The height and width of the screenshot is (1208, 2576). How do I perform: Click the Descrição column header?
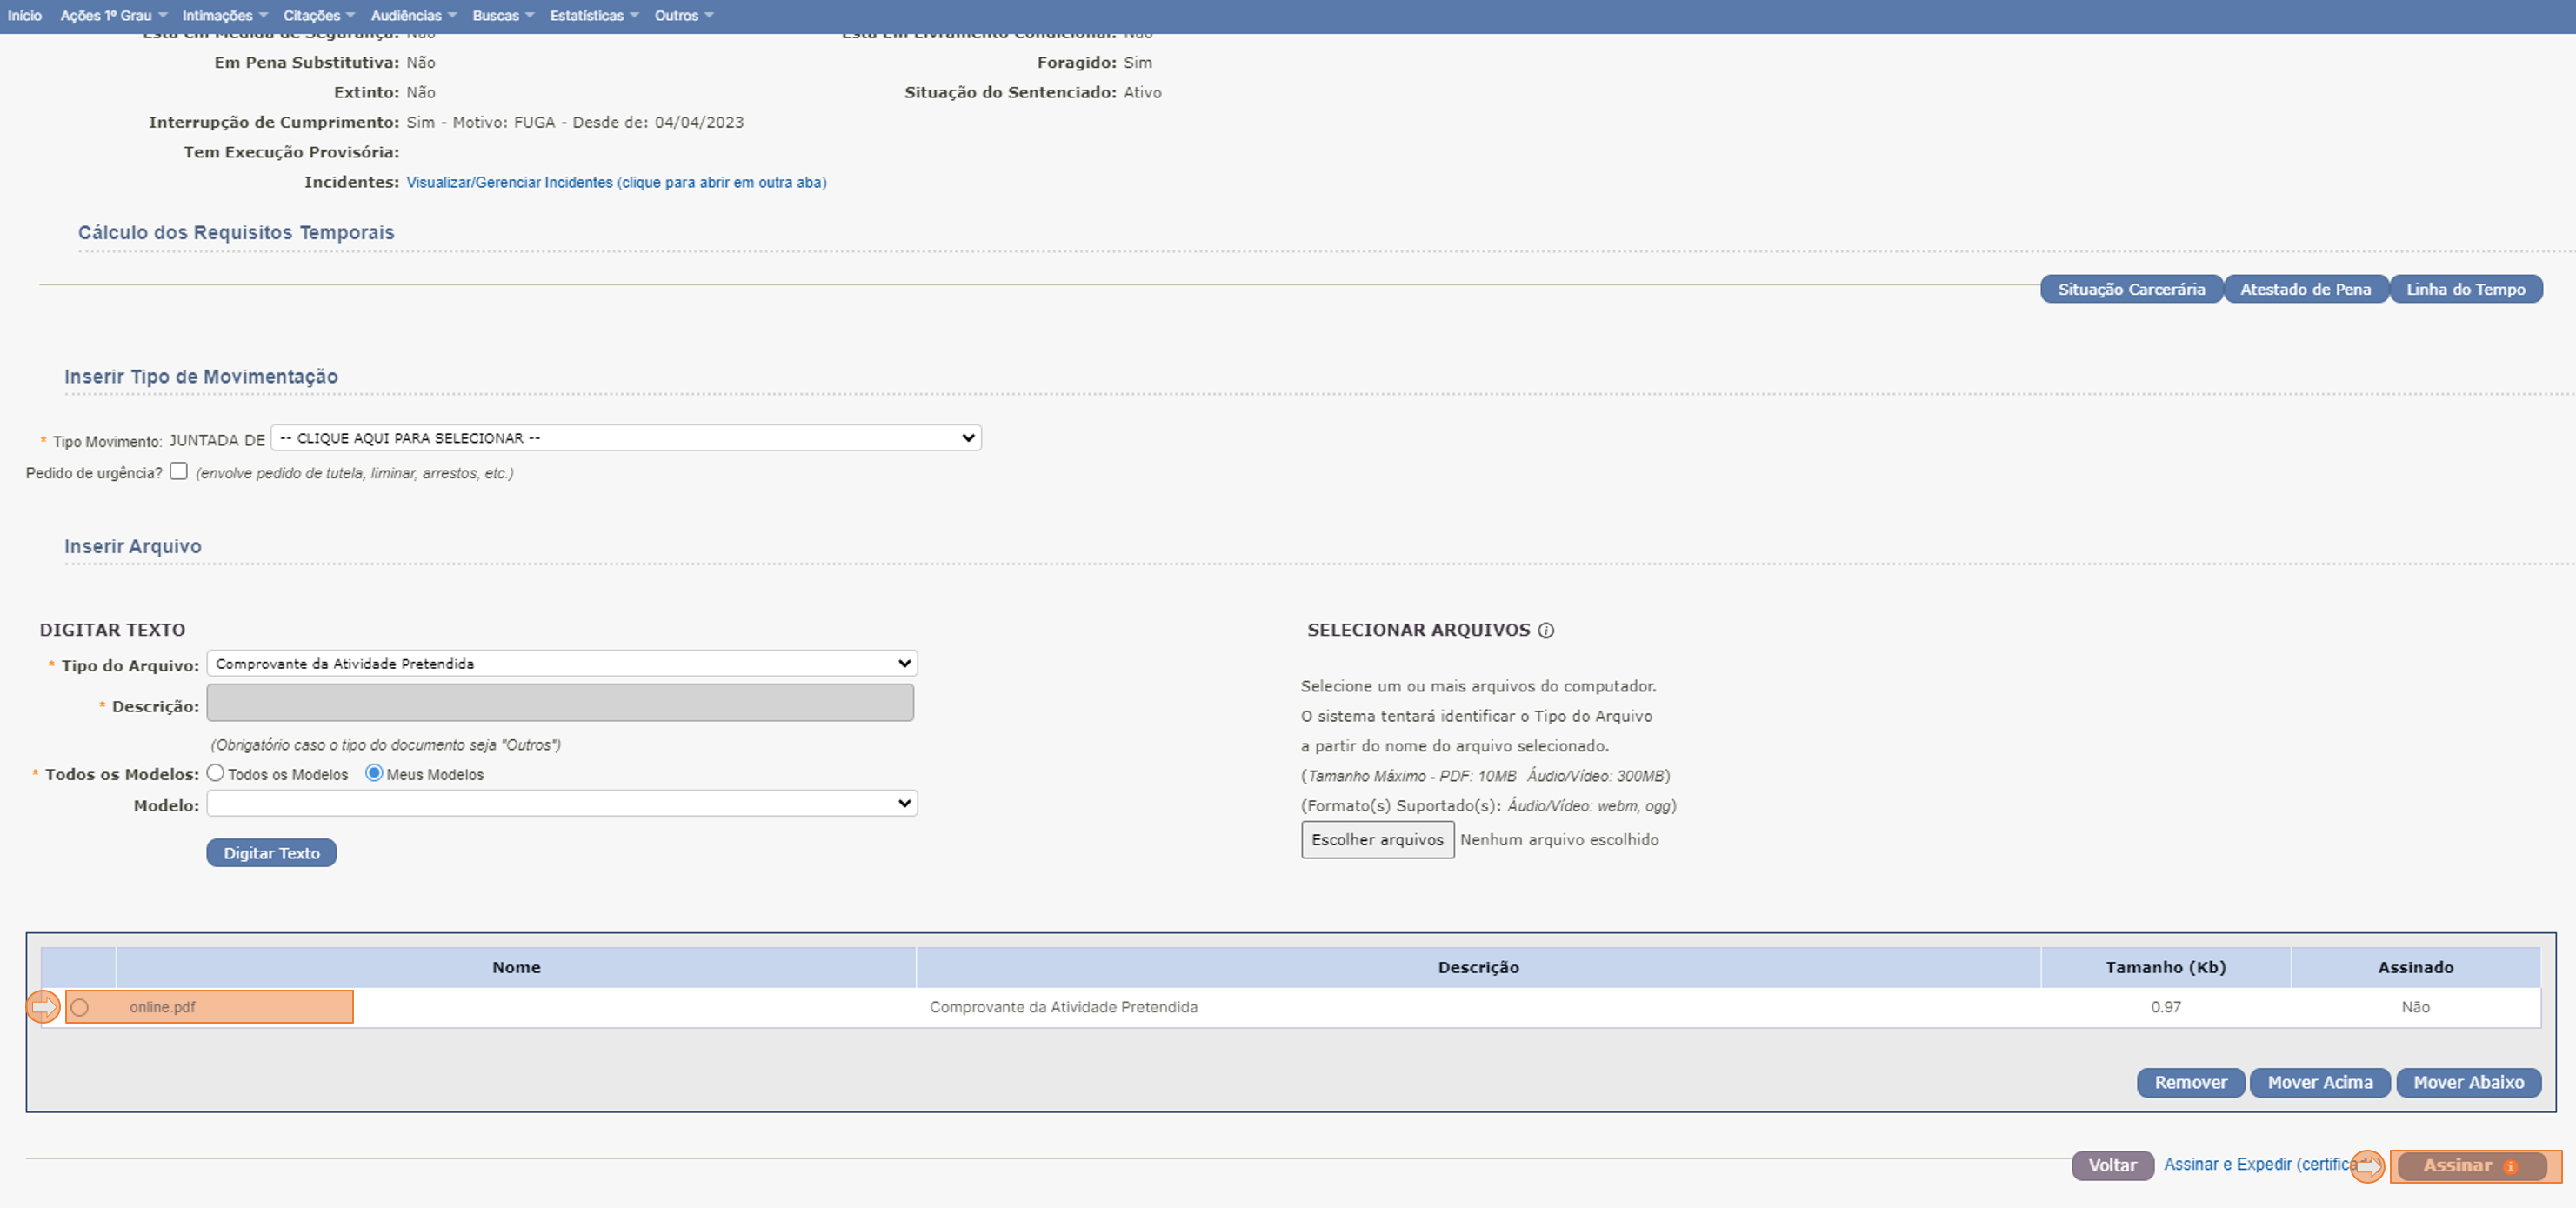pyautogui.click(x=1478, y=967)
